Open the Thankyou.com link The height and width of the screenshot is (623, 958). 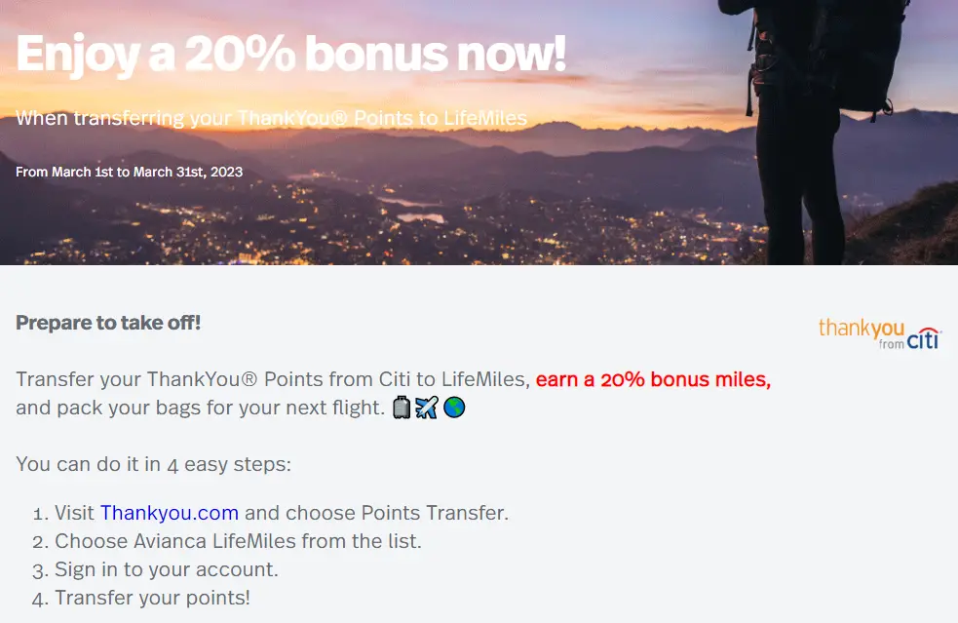click(x=170, y=512)
